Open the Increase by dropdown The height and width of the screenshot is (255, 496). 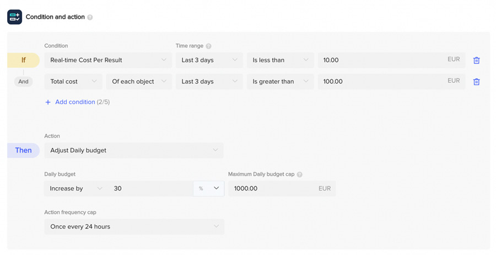coord(74,189)
